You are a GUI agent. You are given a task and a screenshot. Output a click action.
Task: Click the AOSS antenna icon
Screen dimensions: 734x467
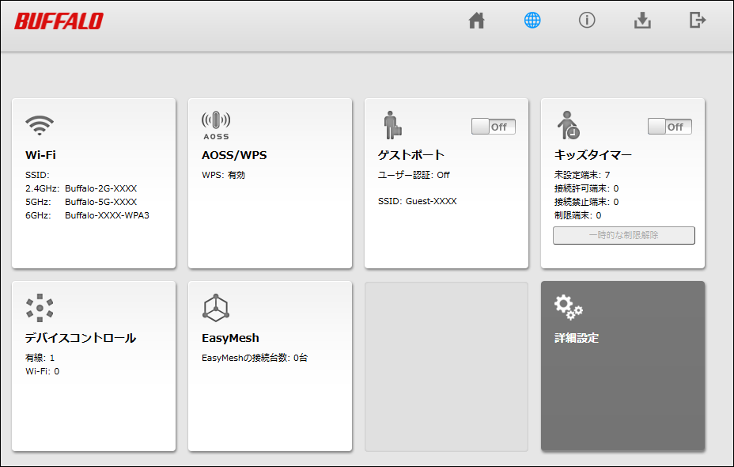(x=216, y=124)
